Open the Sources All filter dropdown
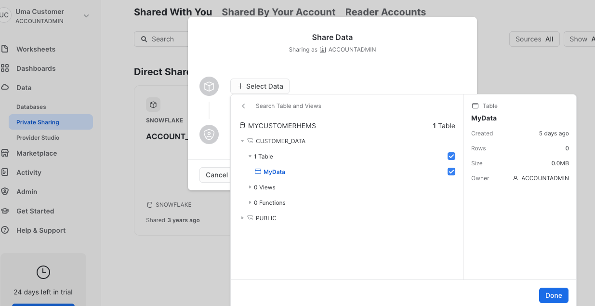Image resolution: width=595 pixels, height=306 pixels. click(x=534, y=39)
